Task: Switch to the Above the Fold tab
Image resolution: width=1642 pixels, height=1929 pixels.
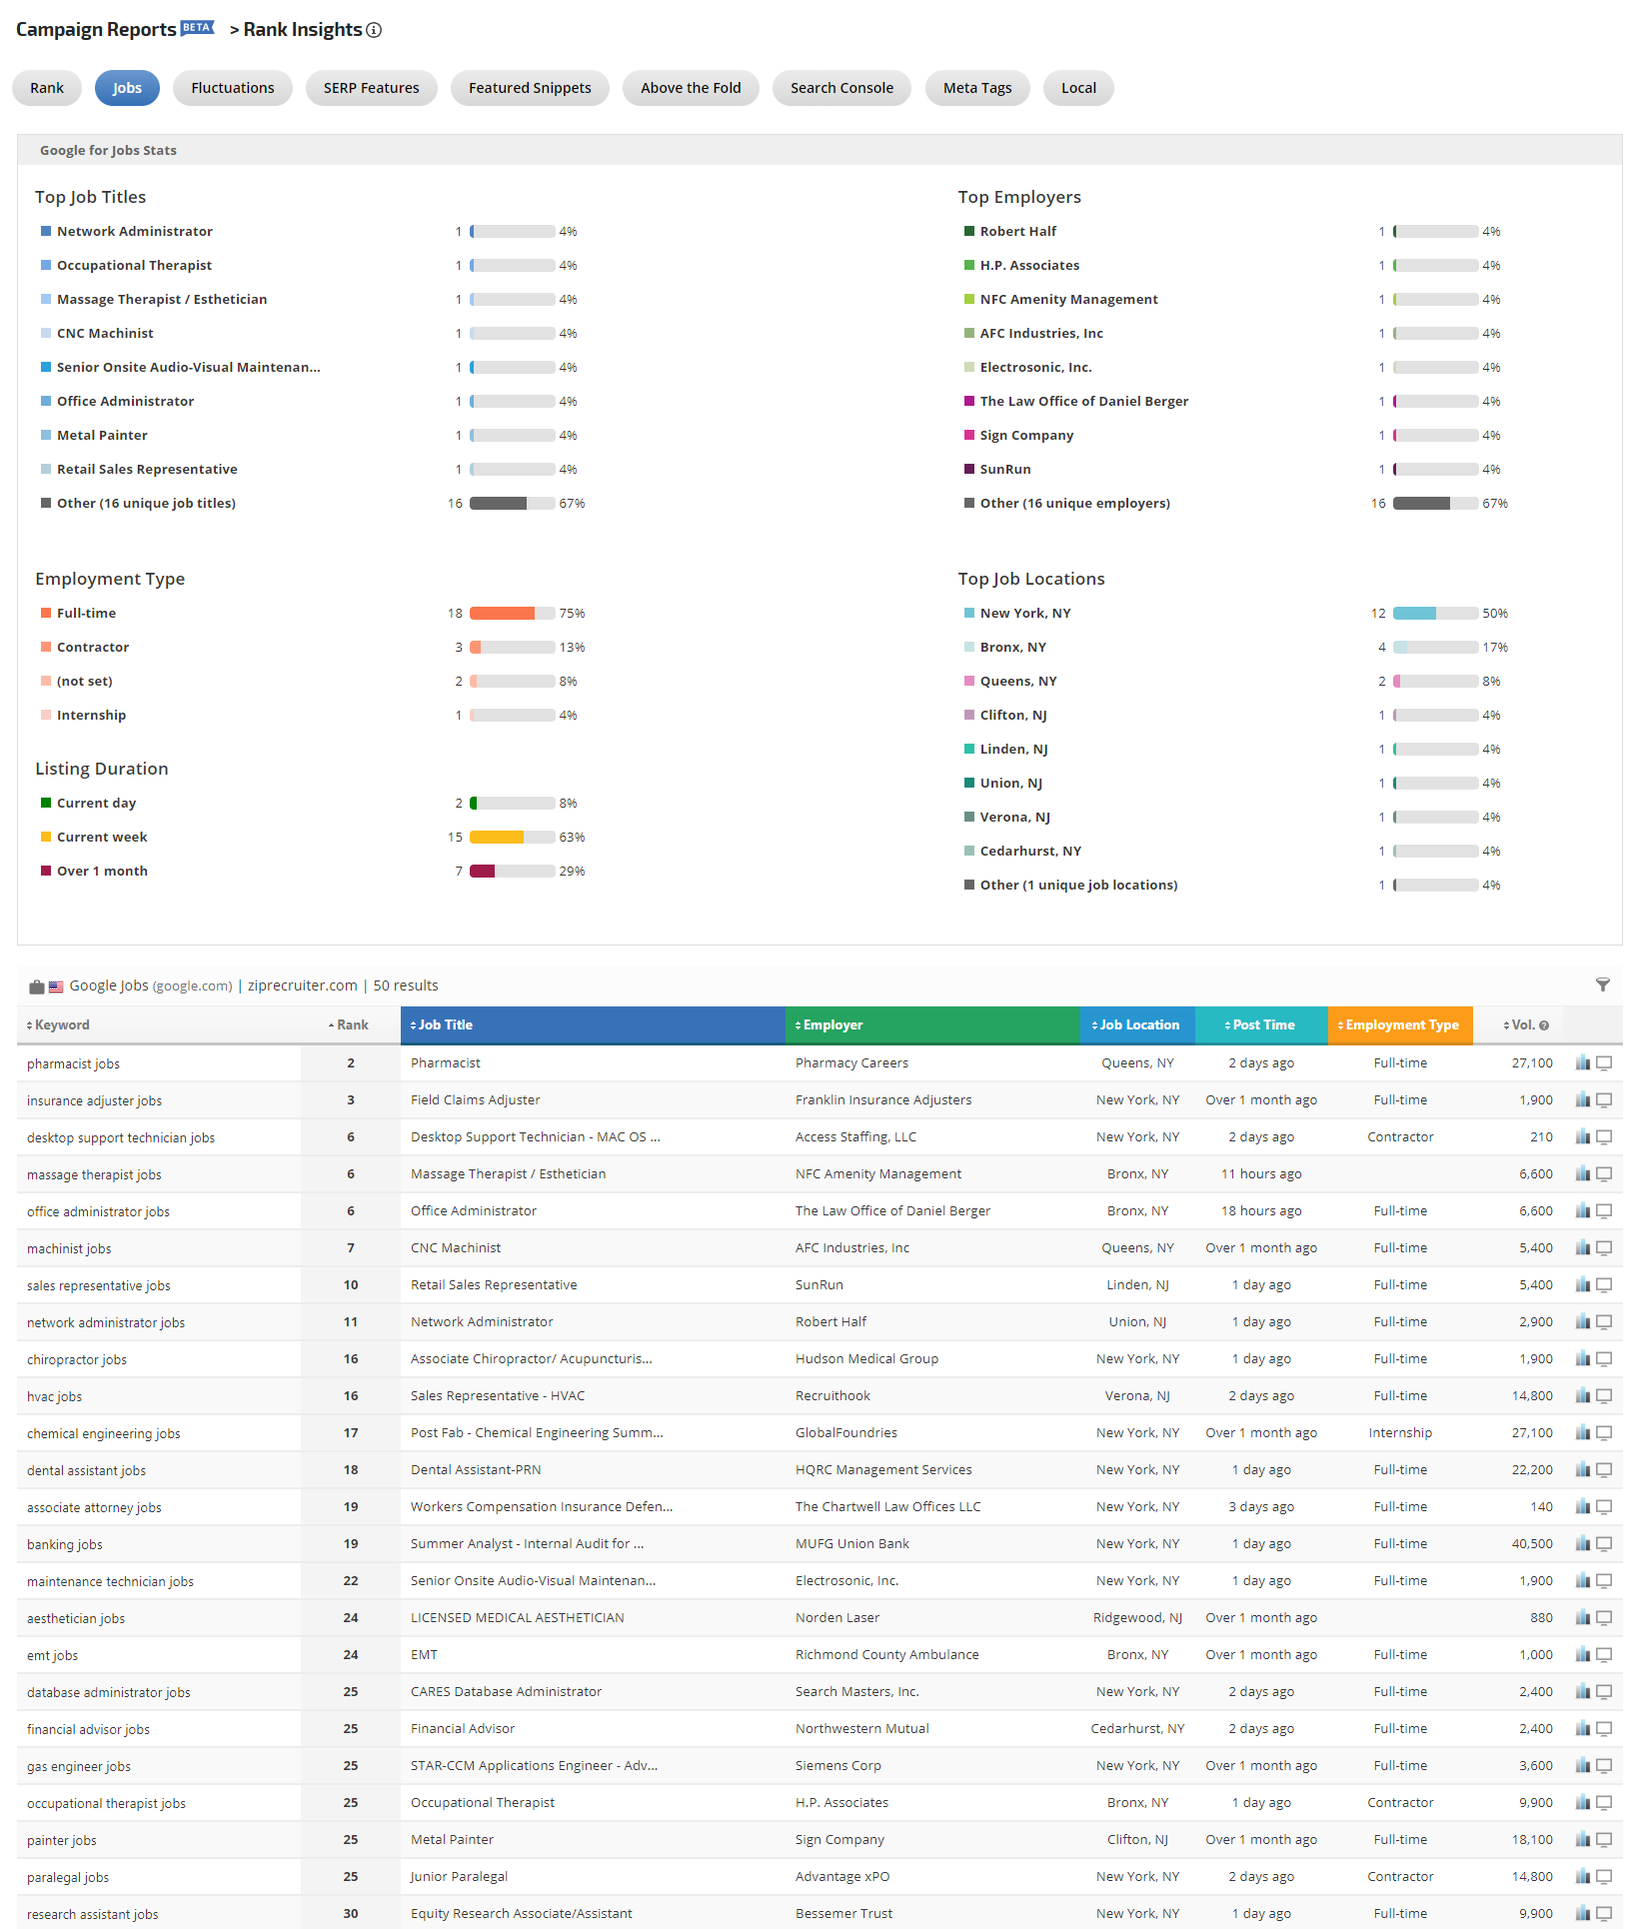Action: point(691,88)
